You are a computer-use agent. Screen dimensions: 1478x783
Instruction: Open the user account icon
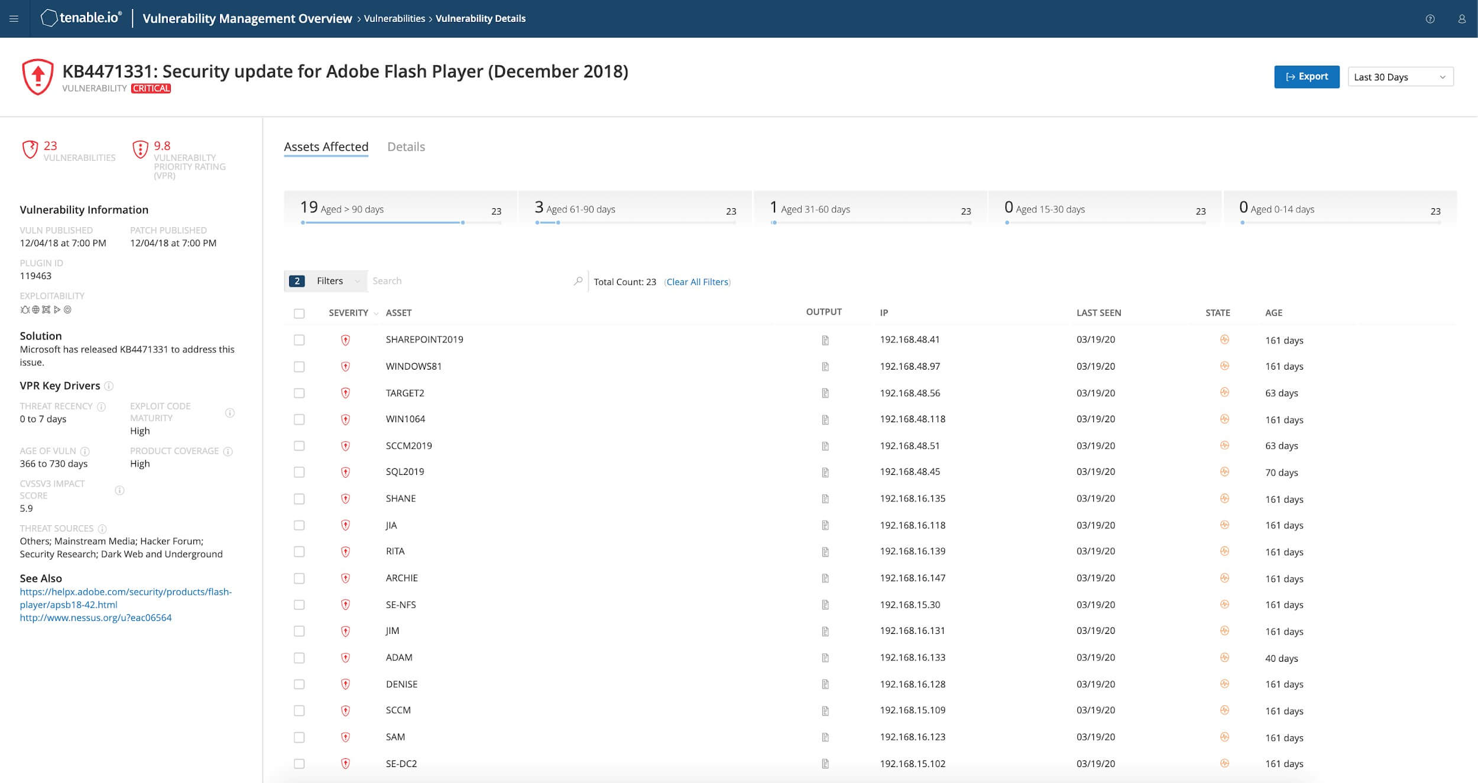pyautogui.click(x=1461, y=19)
